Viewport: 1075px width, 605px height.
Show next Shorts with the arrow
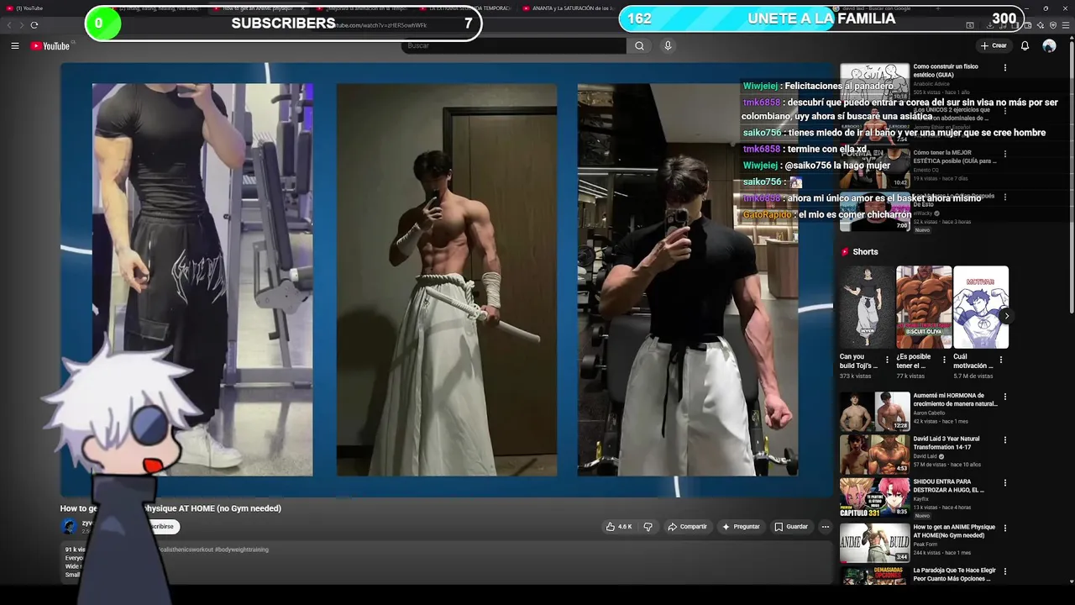1006,316
